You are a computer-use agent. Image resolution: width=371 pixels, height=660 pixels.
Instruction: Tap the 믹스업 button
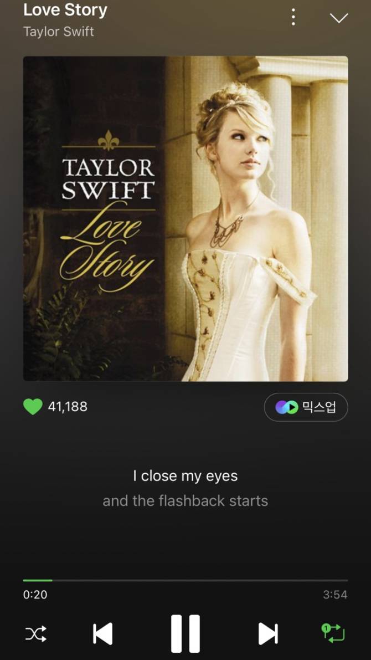(306, 407)
